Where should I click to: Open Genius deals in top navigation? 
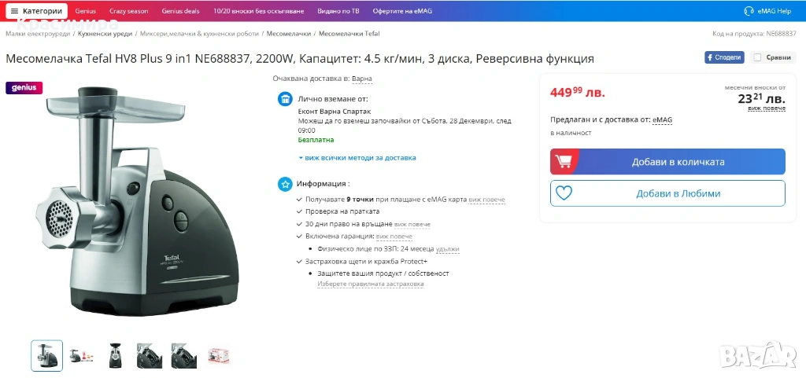pos(180,11)
